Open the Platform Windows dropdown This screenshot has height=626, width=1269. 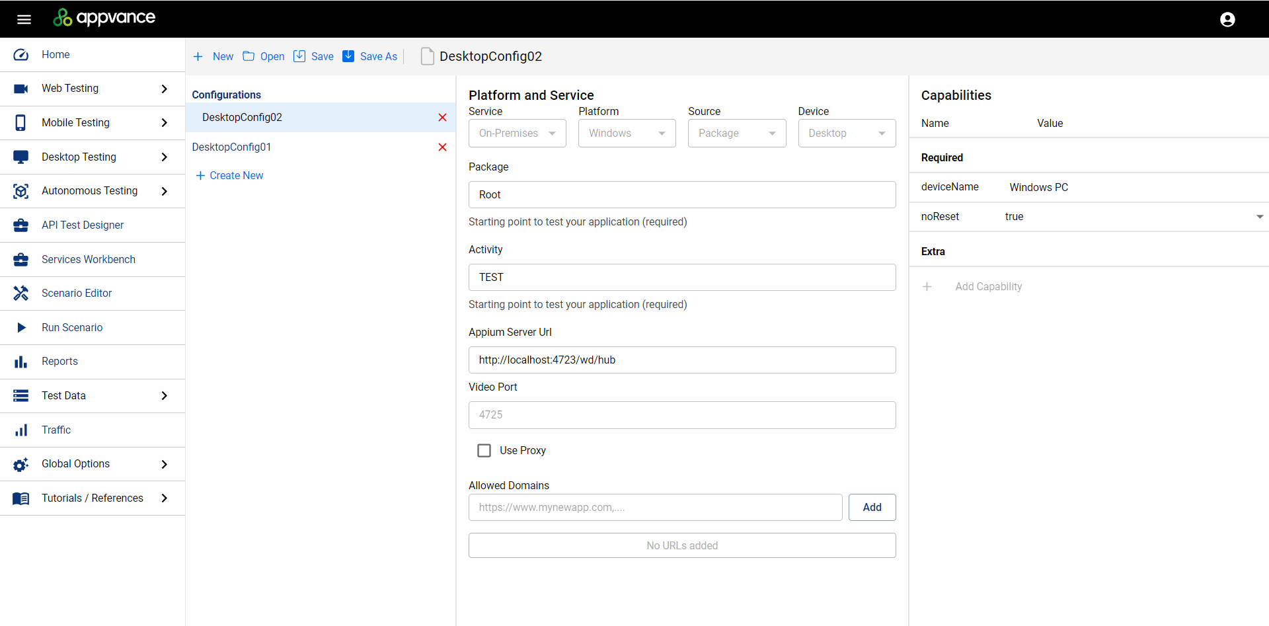(x=627, y=134)
